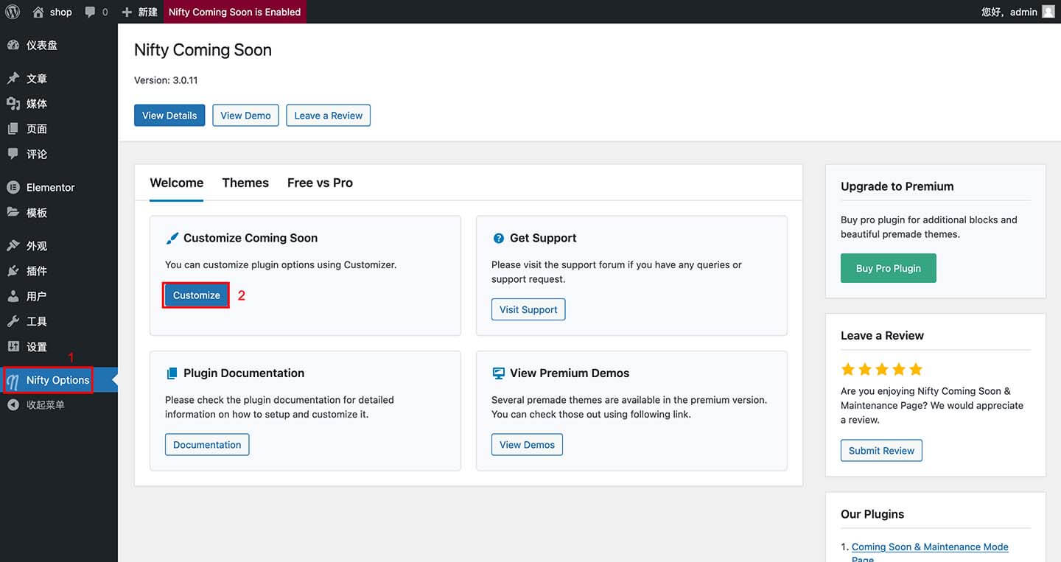Image resolution: width=1061 pixels, height=562 pixels.
Task: Open the 插件 menu item
Action: (59, 271)
